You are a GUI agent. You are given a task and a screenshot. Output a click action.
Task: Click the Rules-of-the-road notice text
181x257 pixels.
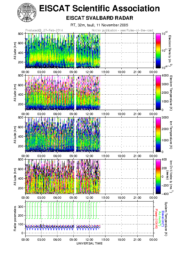(x=122, y=30)
